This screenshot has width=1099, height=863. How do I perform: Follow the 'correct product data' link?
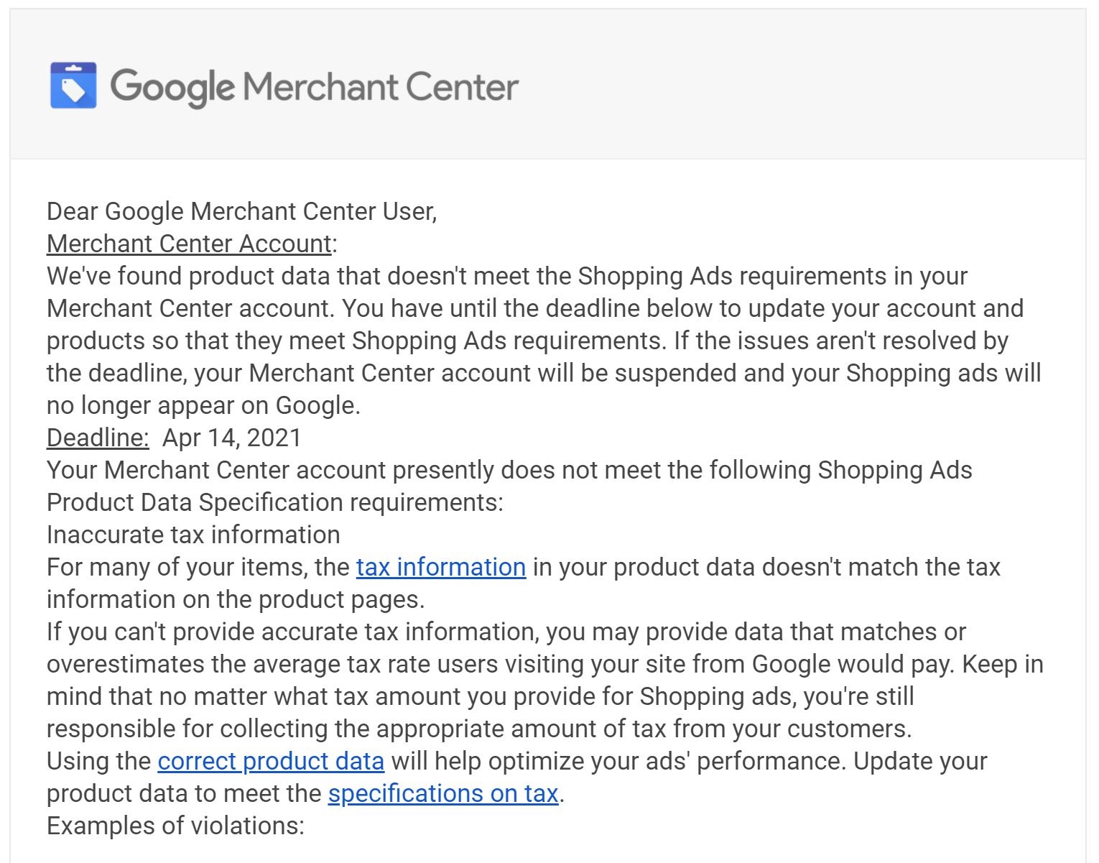point(271,761)
